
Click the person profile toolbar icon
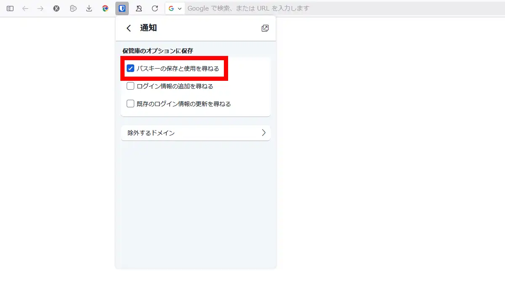[x=139, y=8]
